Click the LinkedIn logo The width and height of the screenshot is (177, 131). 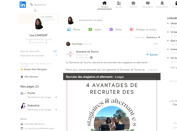point(23,4)
